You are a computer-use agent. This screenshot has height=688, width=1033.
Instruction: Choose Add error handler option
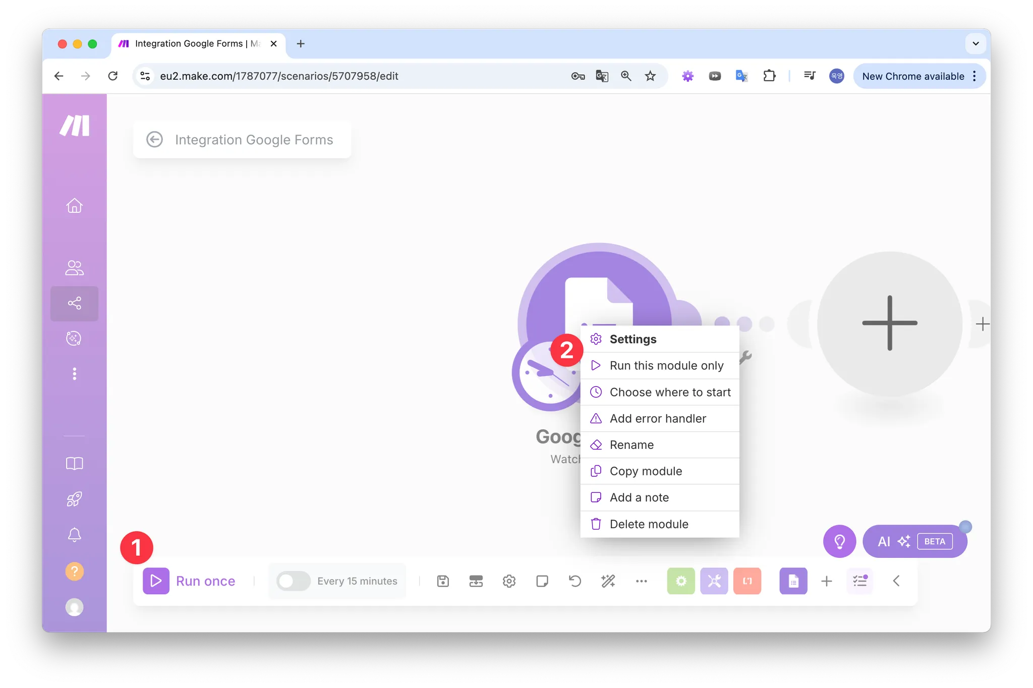click(x=660, y=418)
